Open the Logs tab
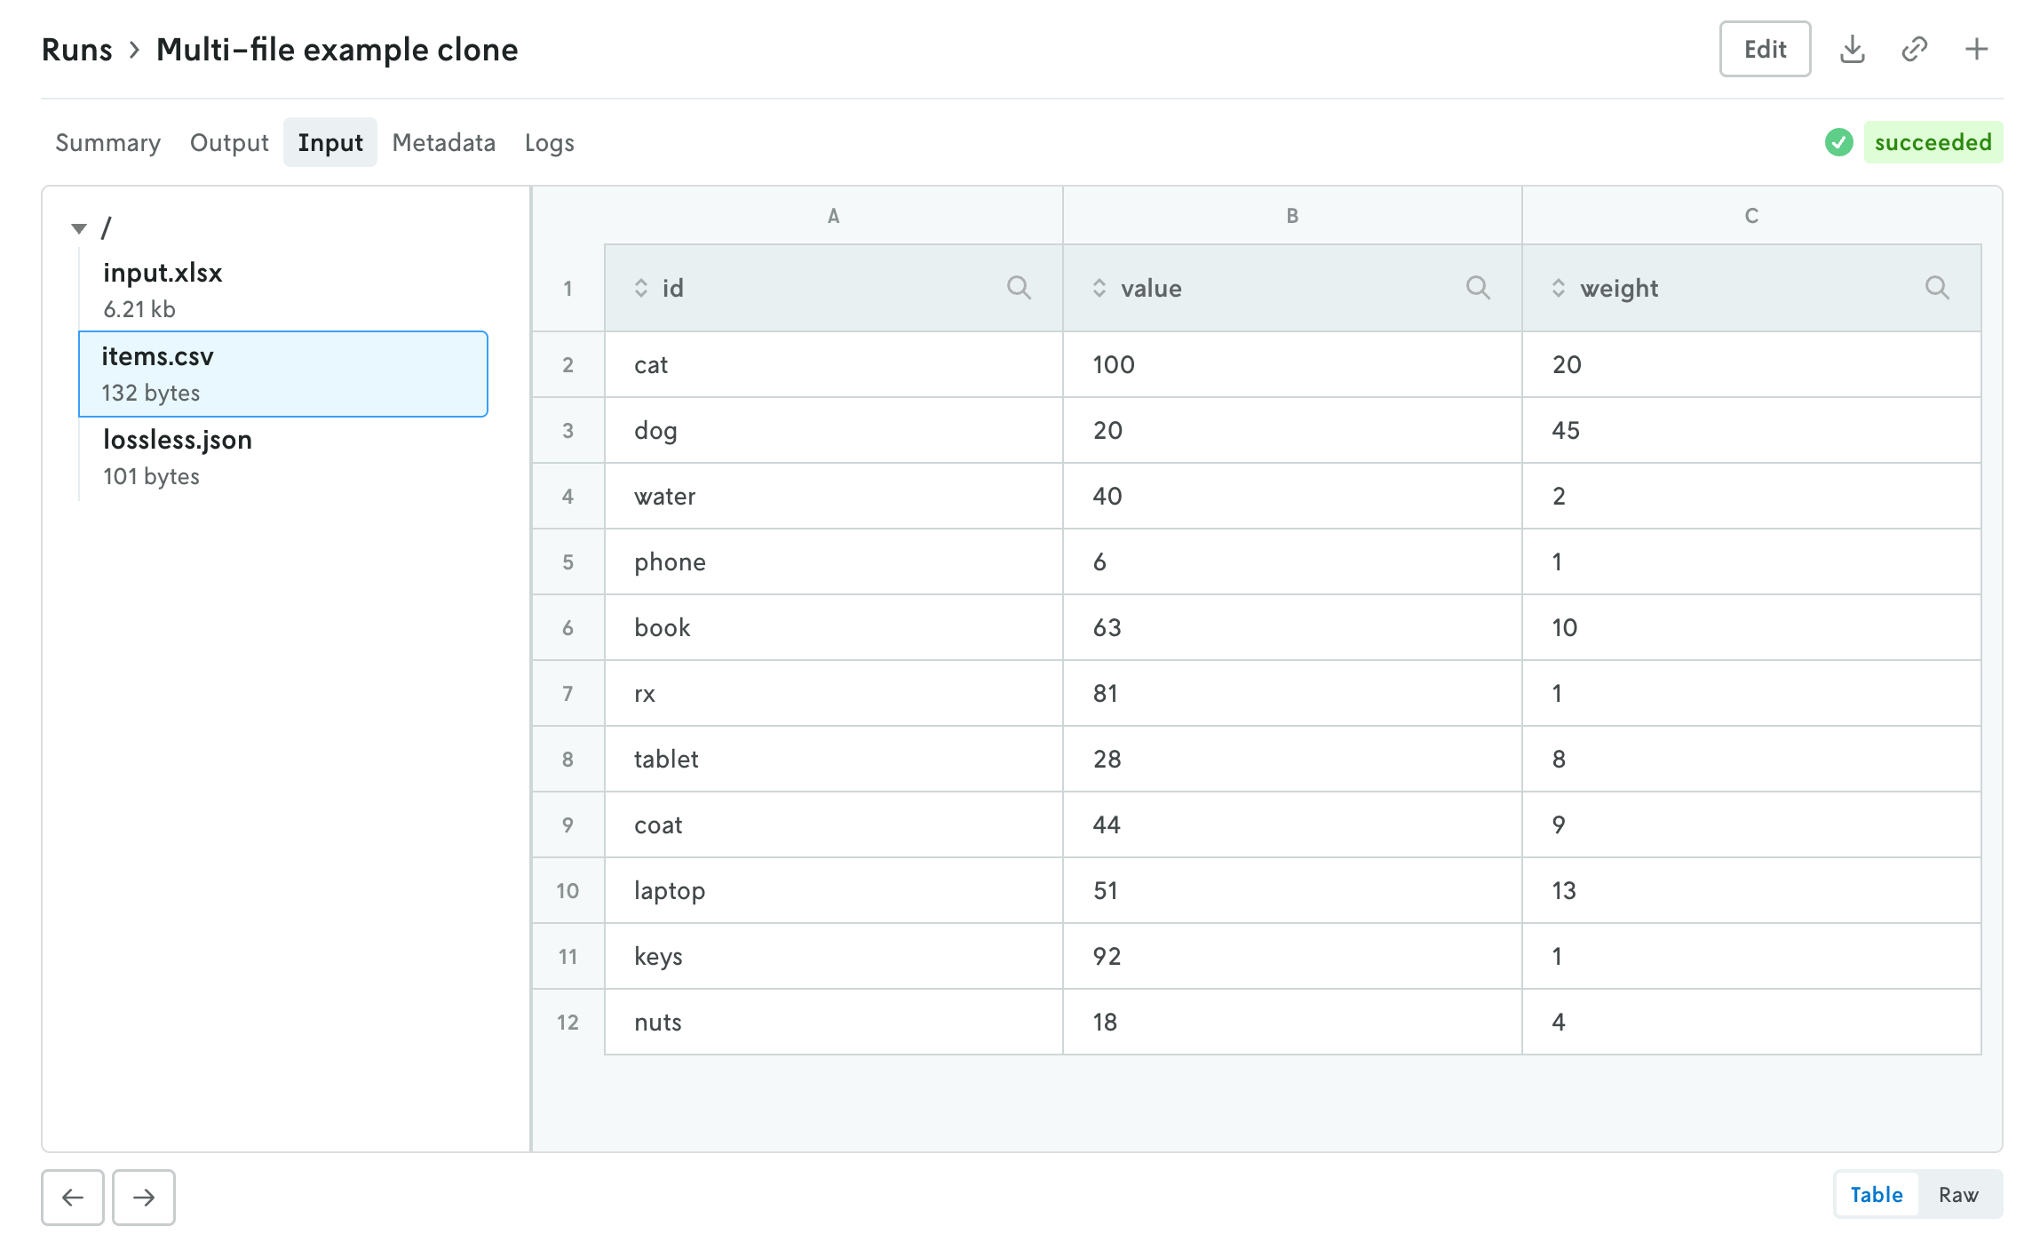2032x1258 pixels. tap(549, 142)
